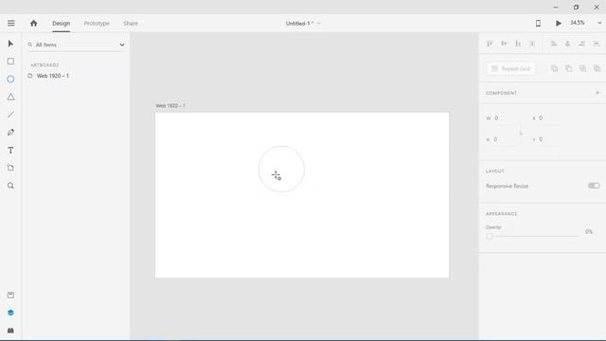Image resolution: width=606 pixels, height=341 pixels.
Task: Select the Artboard tool
Action: pyautogui.click(x=10, y=168)
